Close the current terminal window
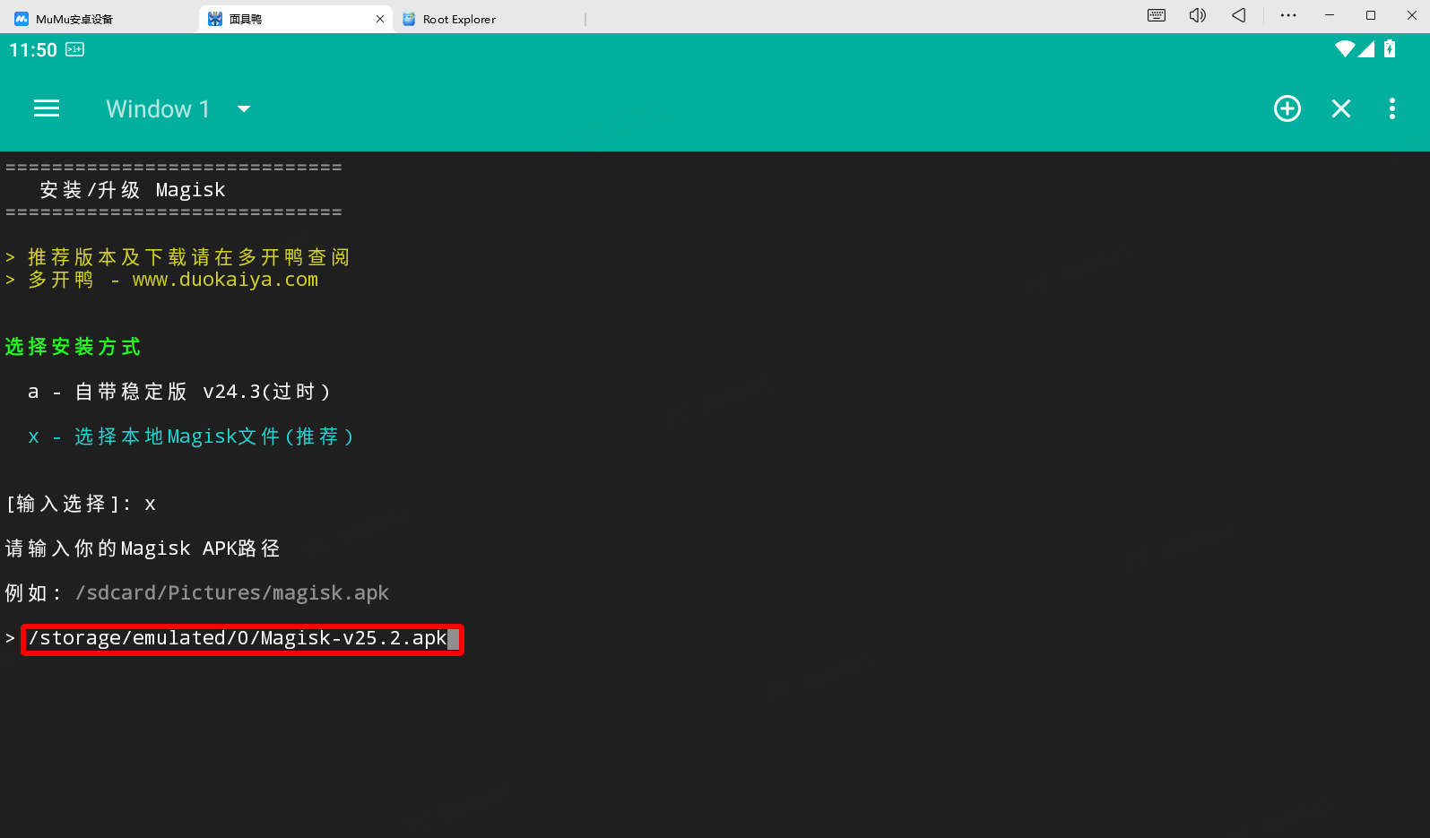Image resolution: width=1430 pixels, height=838 pixels. 1341,108
